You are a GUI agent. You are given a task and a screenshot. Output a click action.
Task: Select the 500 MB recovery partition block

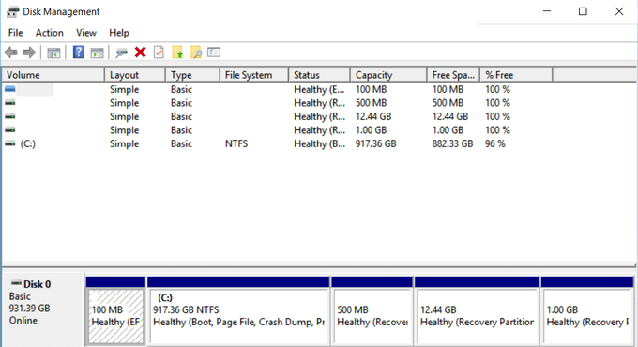[372, 316]
